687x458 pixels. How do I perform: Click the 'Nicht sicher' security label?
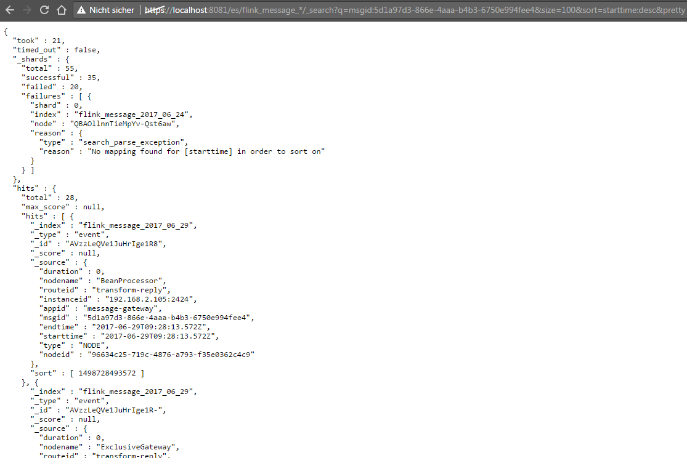click(112, 10)
